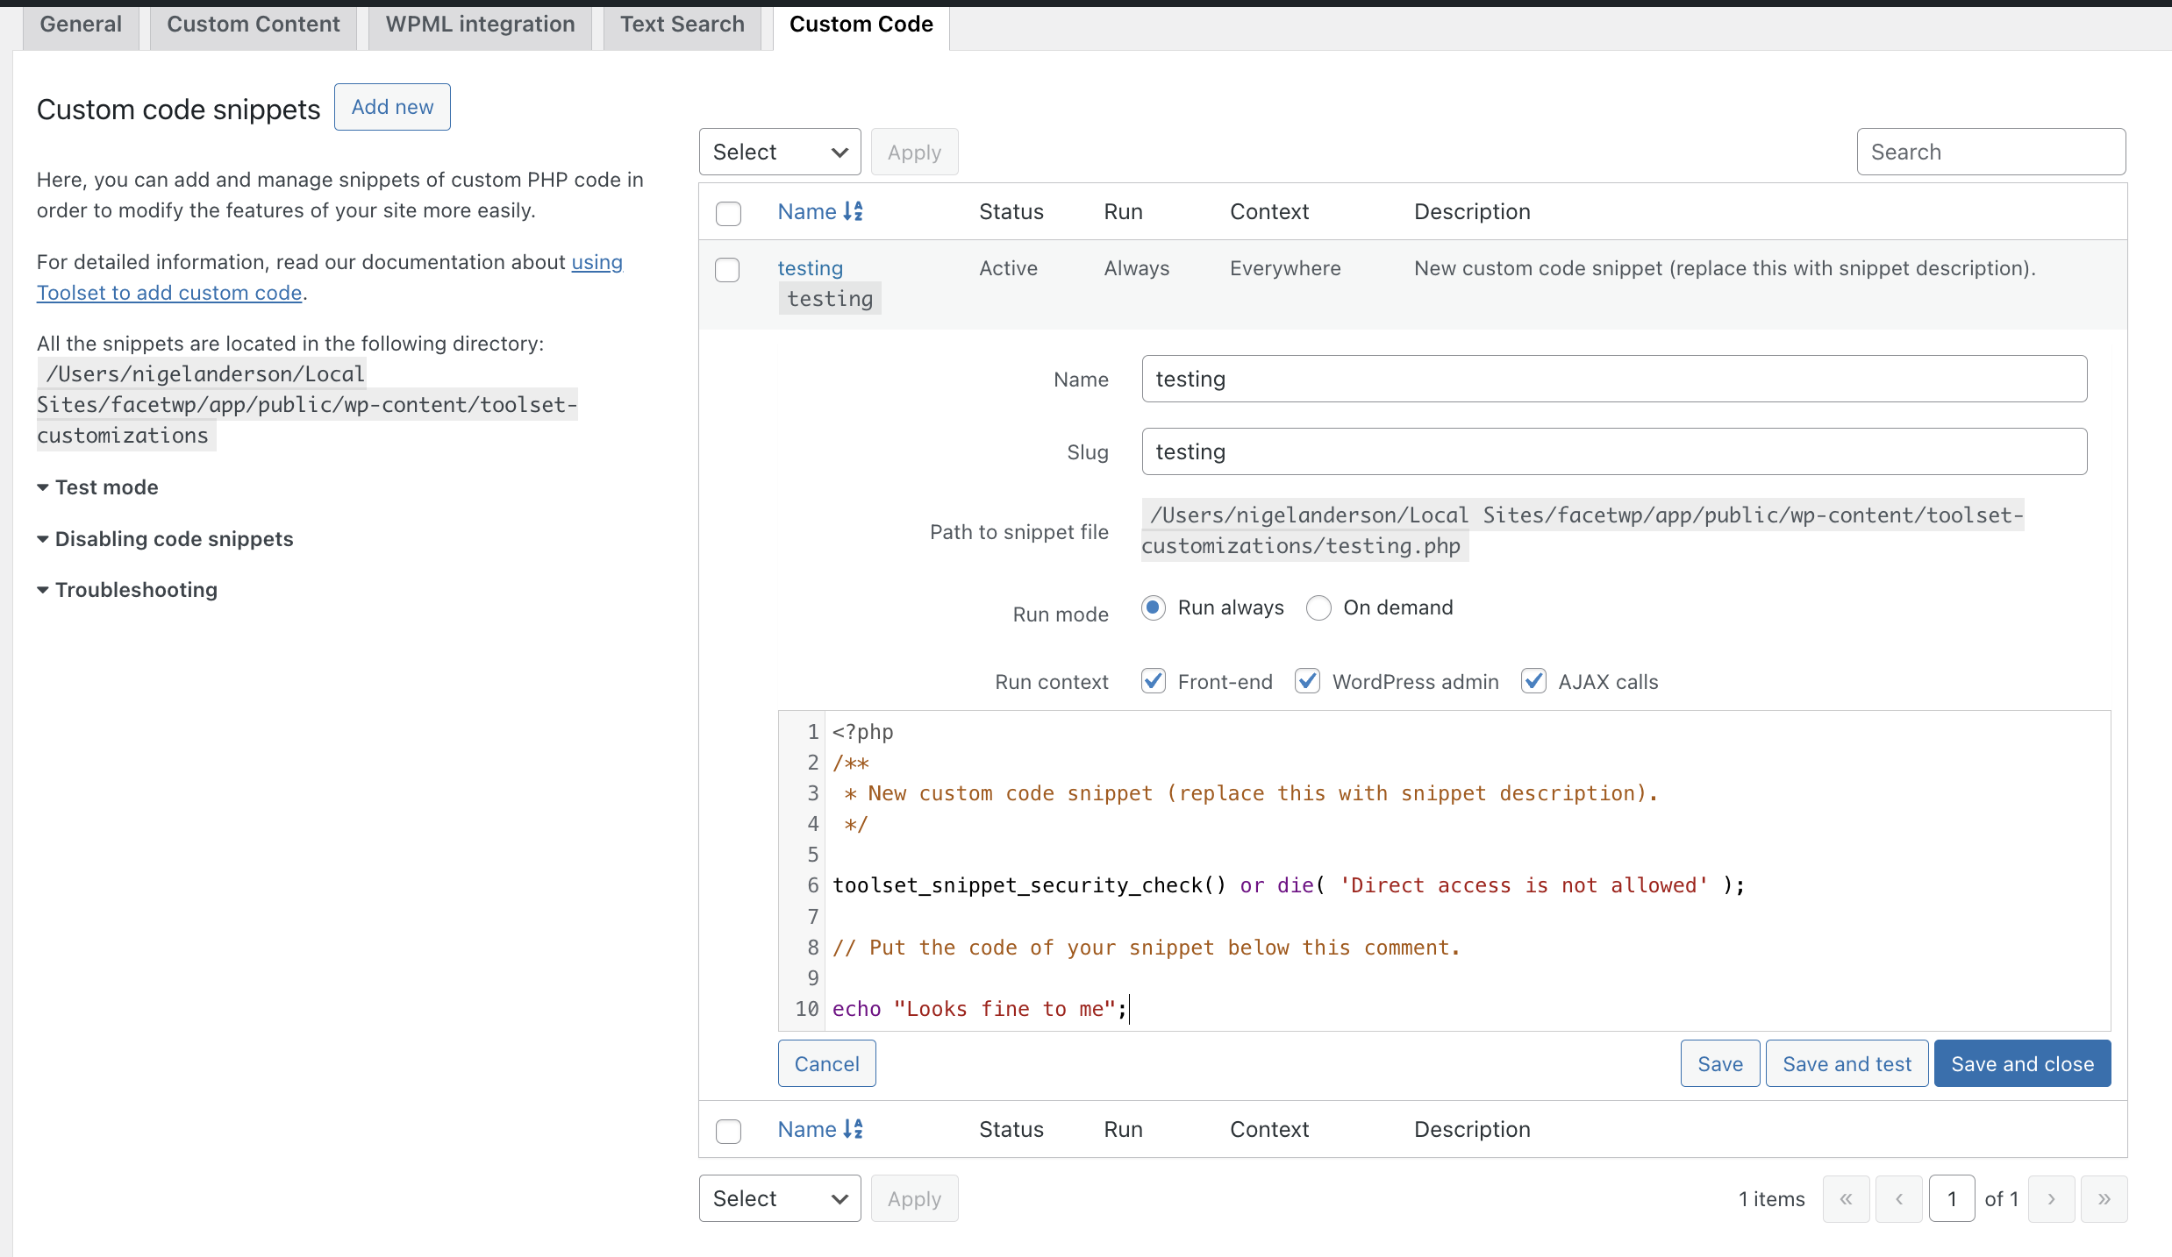Screen dimensions: 2172x1257
Task: Go to the Text Search tab
Action: [682, 25]
